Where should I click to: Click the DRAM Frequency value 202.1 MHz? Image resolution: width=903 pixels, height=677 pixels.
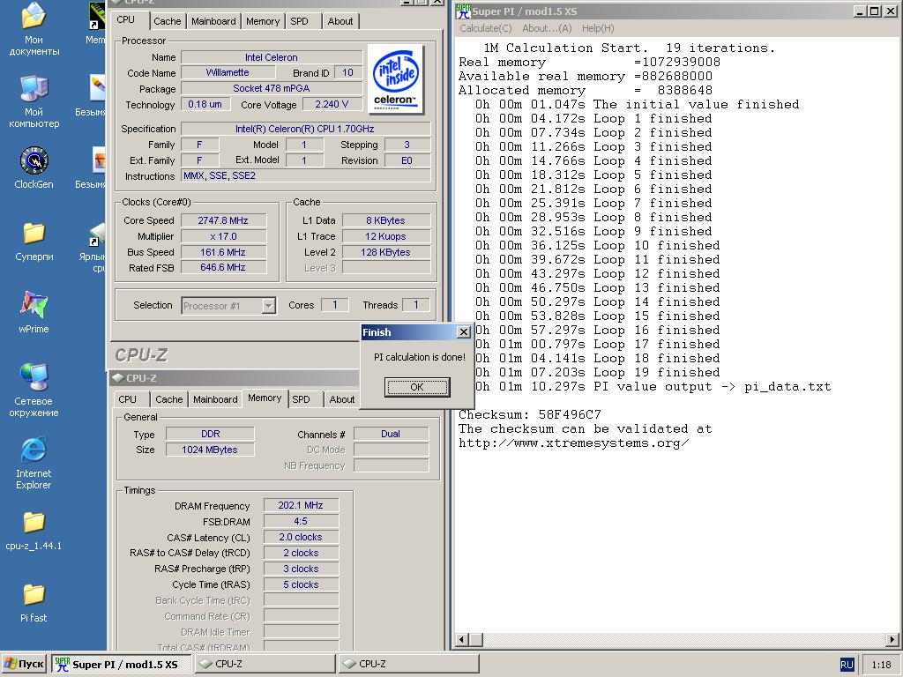coord(301,505)
